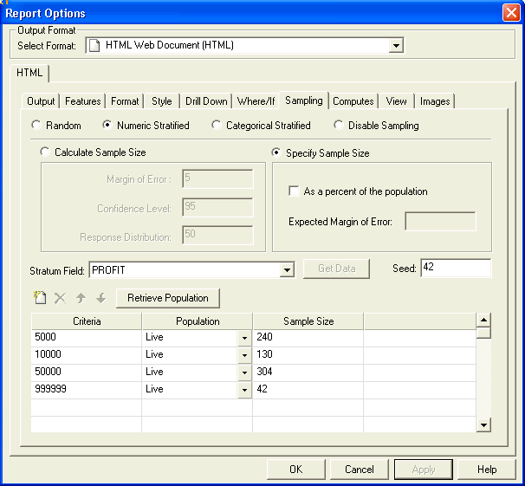
Task: Click the Get Data button
Action: (336, 269)
